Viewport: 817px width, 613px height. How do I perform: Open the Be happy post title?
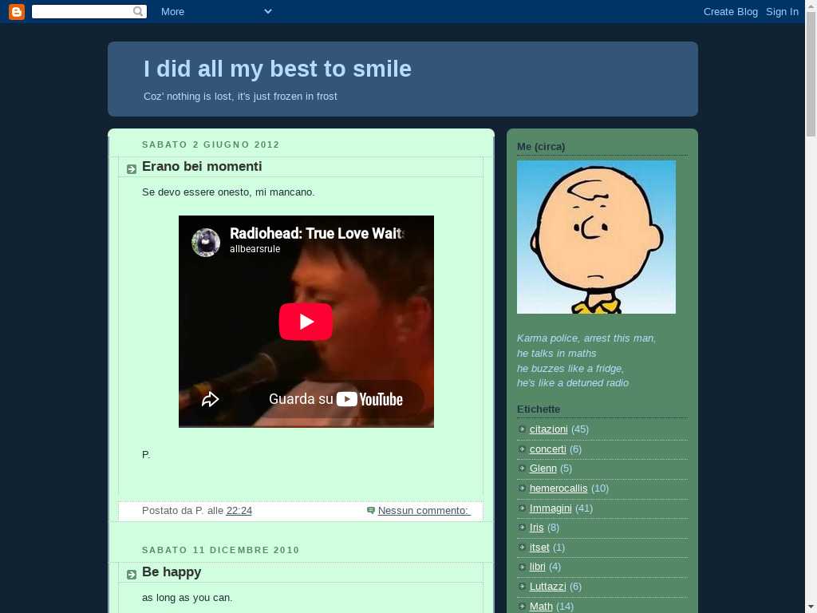172,571
